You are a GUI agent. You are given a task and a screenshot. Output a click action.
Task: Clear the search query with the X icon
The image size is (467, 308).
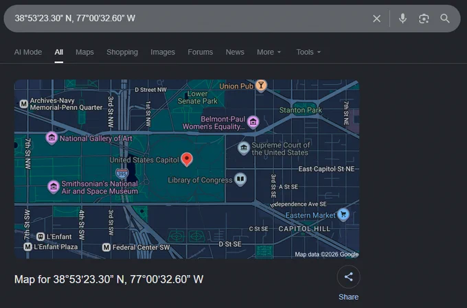click(x=377, y=19)
